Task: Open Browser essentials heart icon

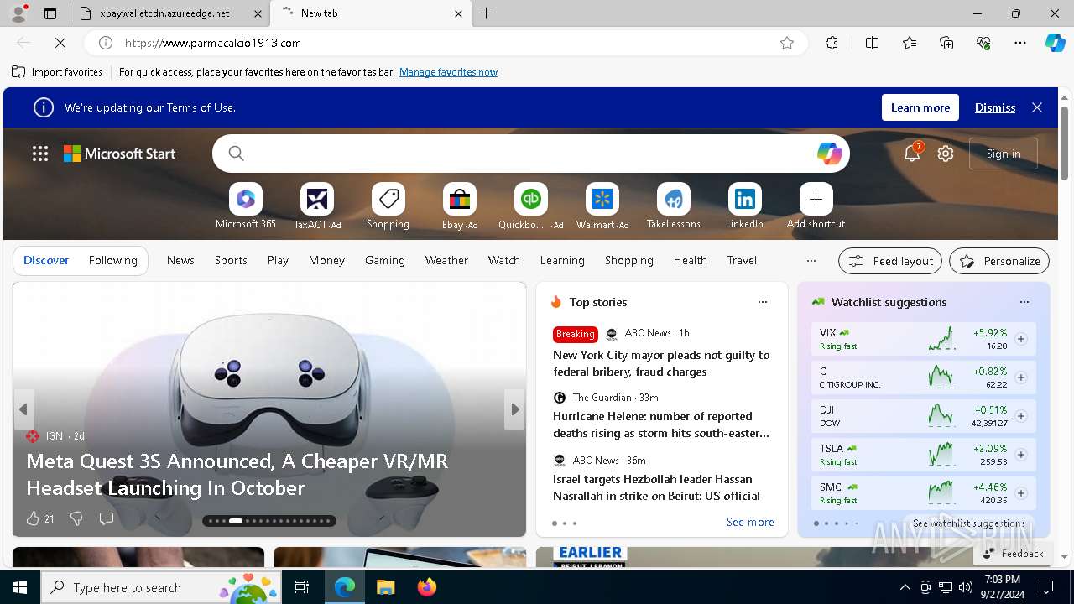Action: point(983,43)
